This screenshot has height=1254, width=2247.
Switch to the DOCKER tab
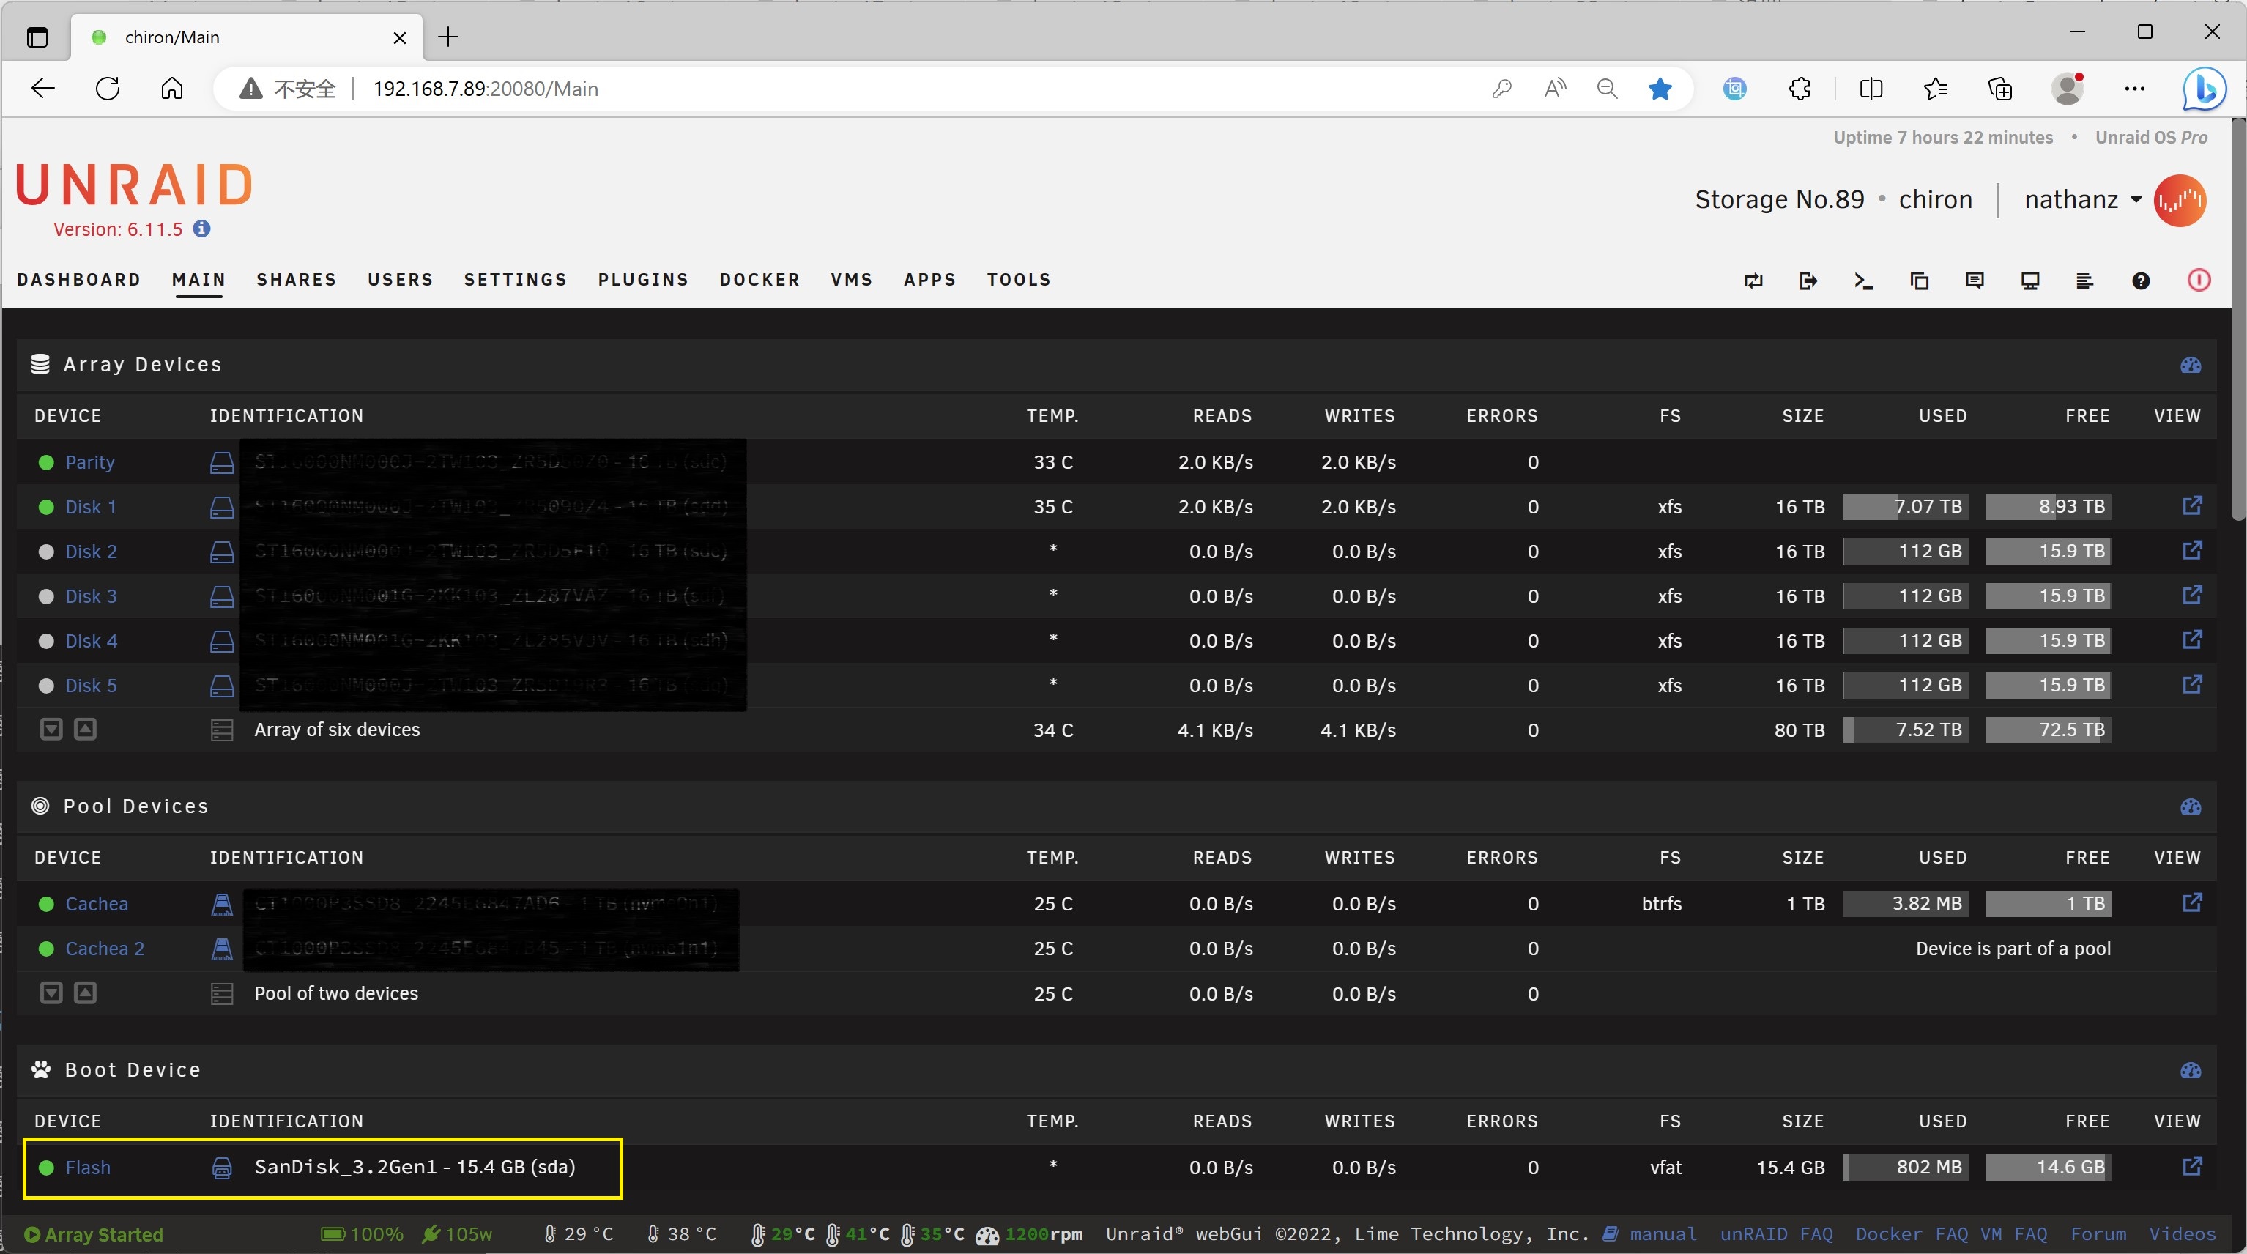click(x=759, y=280)
